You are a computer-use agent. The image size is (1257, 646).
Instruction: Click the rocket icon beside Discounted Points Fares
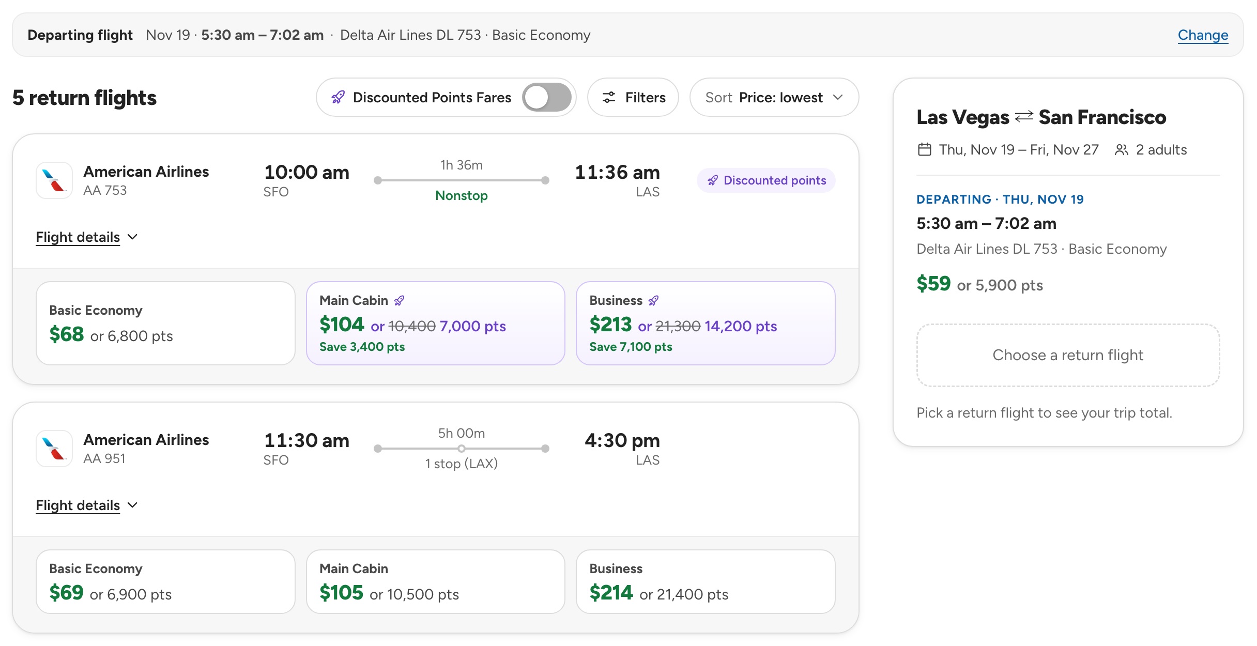pyautogui.click(x=338, y=97)
